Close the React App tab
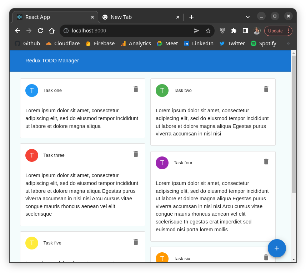This screenshot has width=306, height=273. click(92, 17)
